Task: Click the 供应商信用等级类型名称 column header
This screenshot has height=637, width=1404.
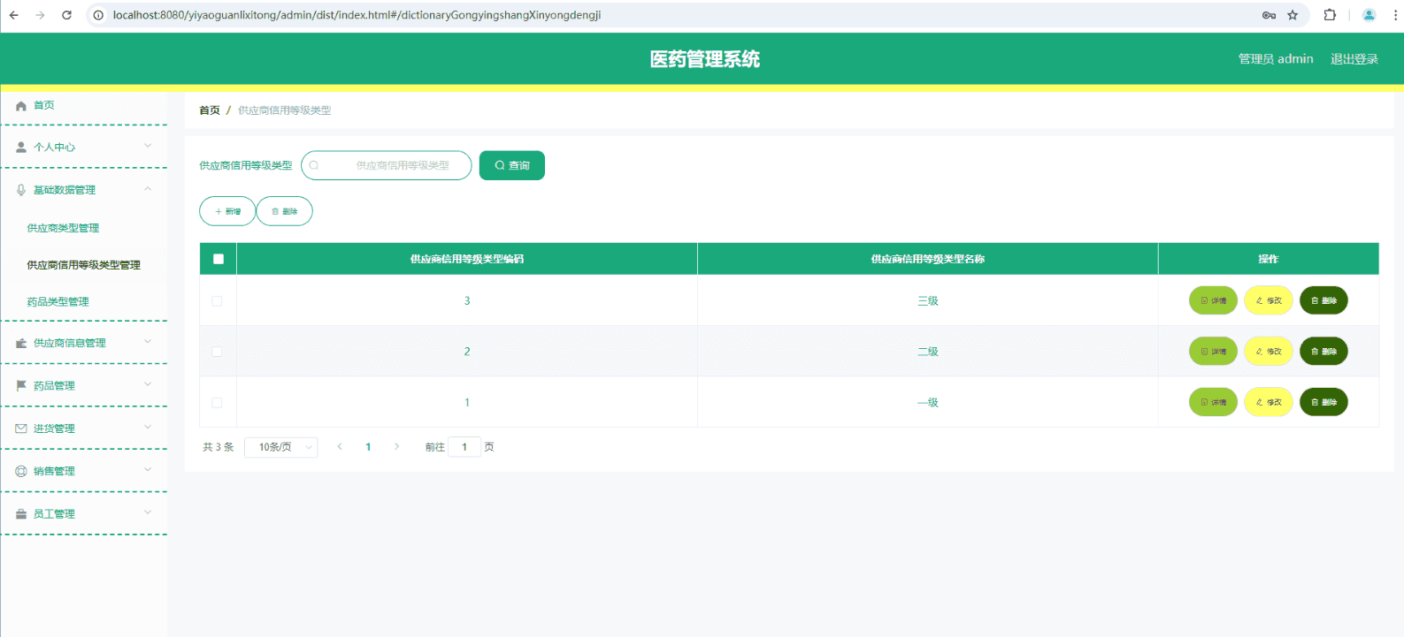Action: click(928, 259)
